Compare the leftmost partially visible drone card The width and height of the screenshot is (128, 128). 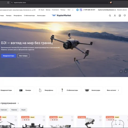click(16, 120)
